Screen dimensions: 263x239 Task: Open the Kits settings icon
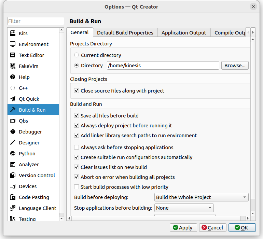pos(13,33)
